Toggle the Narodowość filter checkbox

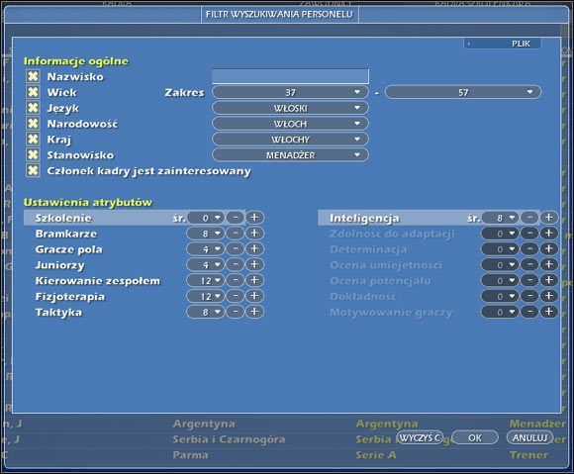click(33, 124)
